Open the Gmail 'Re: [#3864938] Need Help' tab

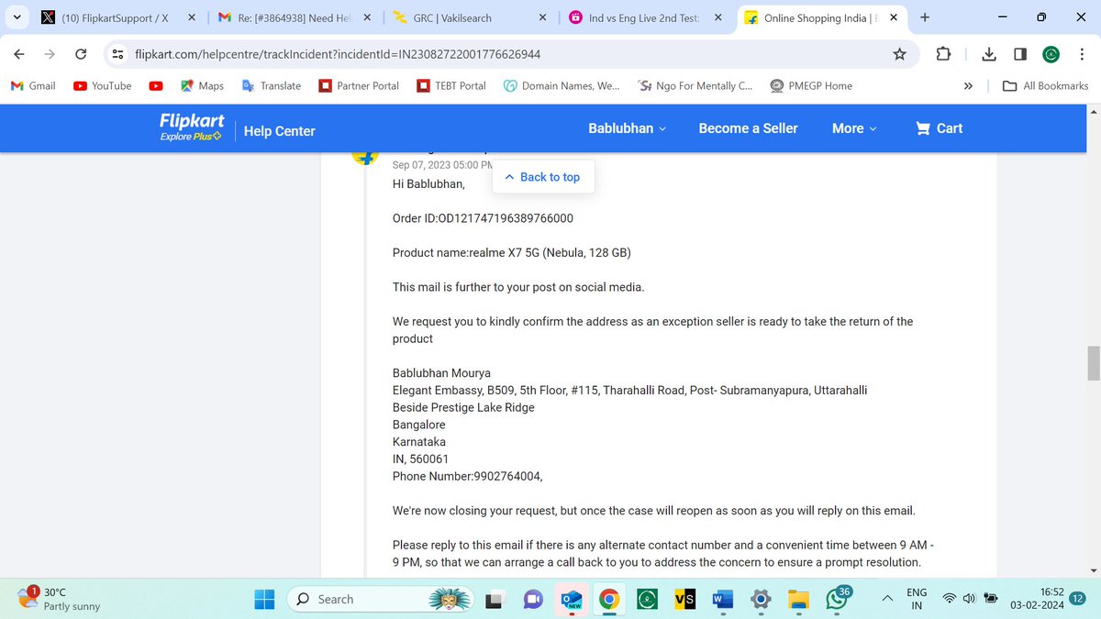292,17
